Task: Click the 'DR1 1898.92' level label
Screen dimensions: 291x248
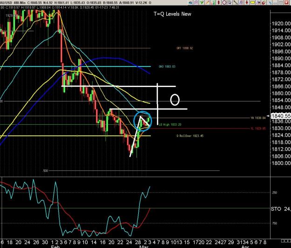Action: click(x=185, y=48)
